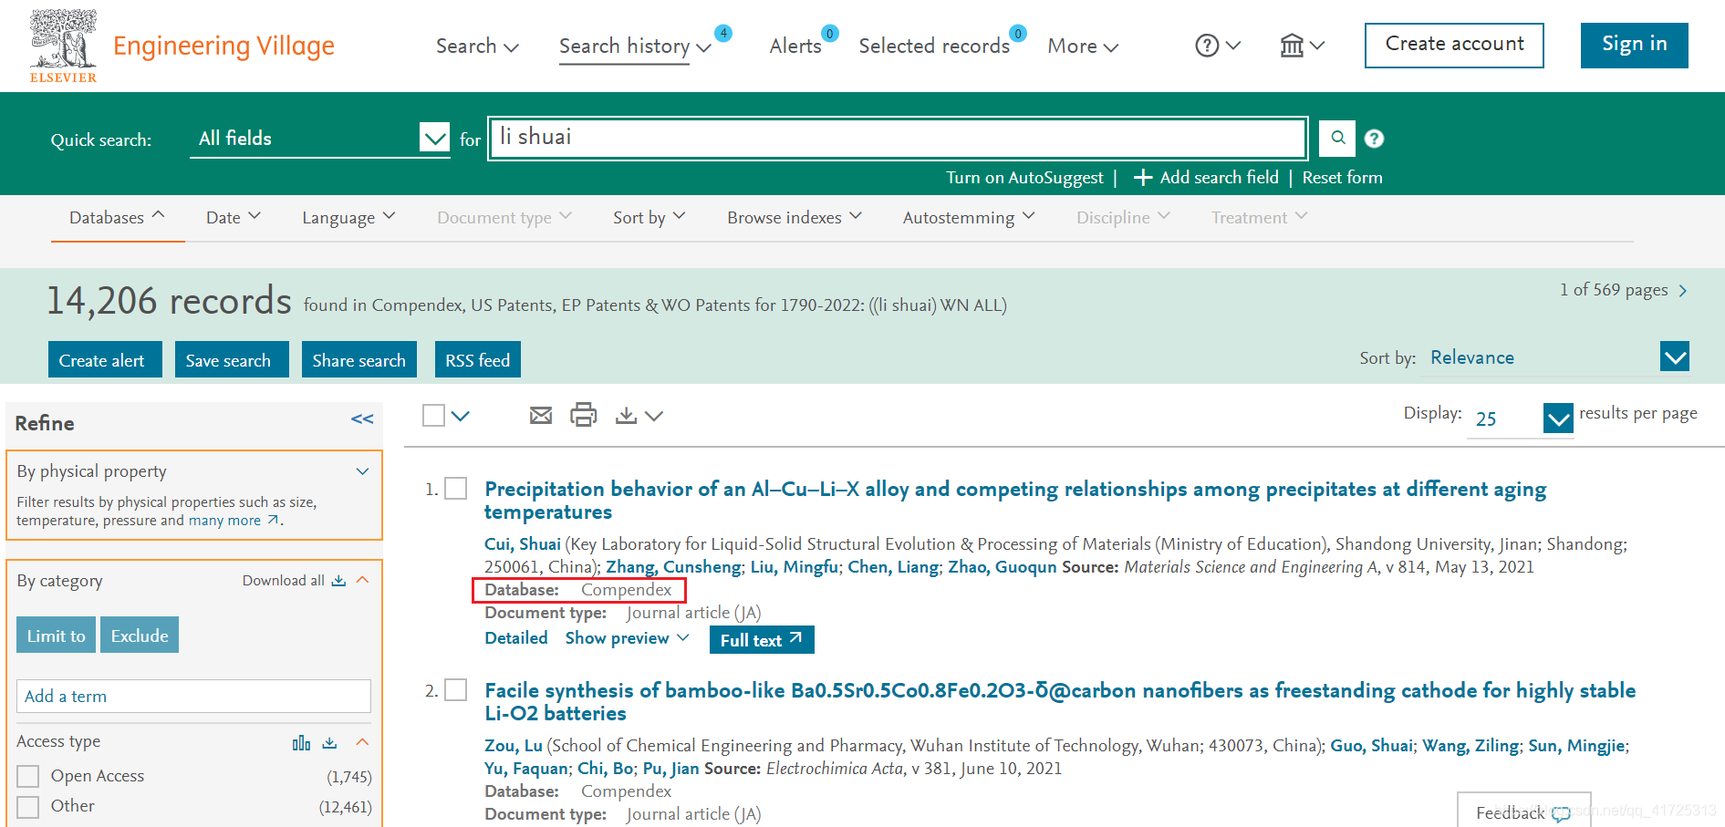The width and height of the screenshot is (1725, 827).
Task: Open author link Cui, Shuai
Action: click(523, 544)
